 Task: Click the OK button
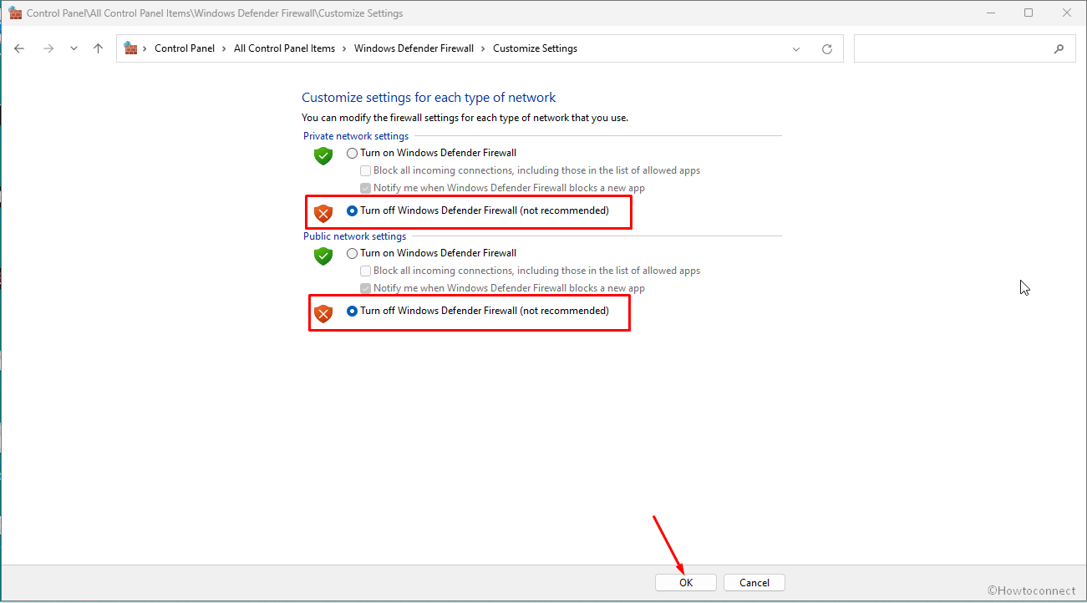(x=686, y=583)
